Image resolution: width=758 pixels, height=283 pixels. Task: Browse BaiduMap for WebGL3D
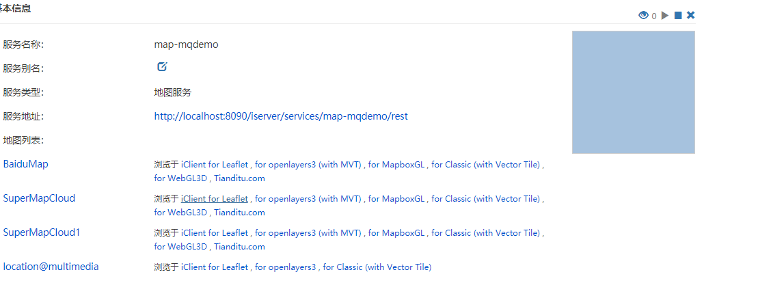click(181, 178)
